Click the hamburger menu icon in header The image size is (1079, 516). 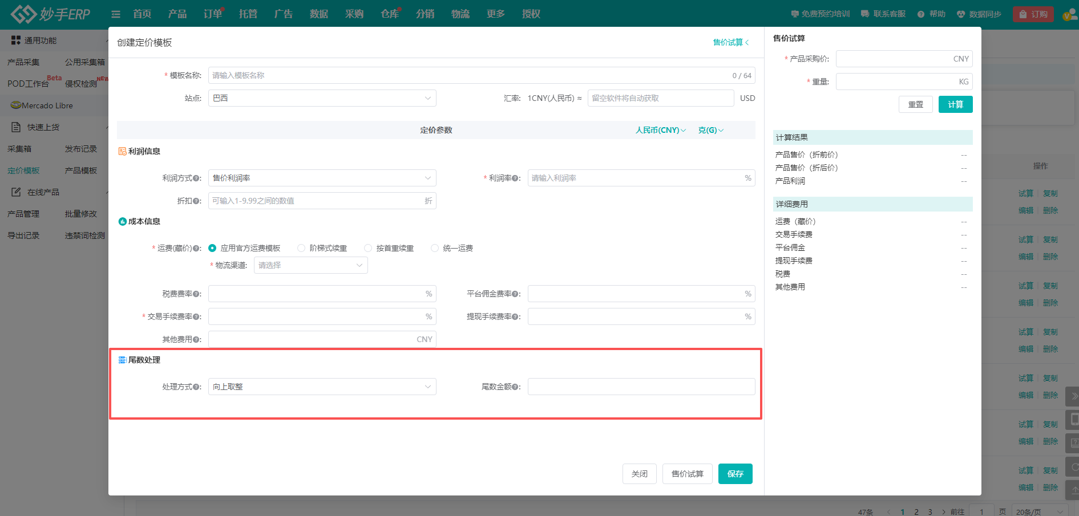tap(116, 14)
